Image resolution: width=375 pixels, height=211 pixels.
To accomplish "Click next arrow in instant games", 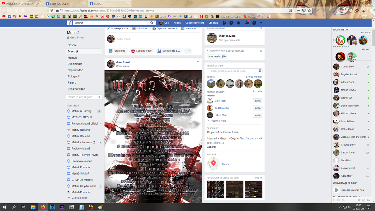I will pos(370,40).
